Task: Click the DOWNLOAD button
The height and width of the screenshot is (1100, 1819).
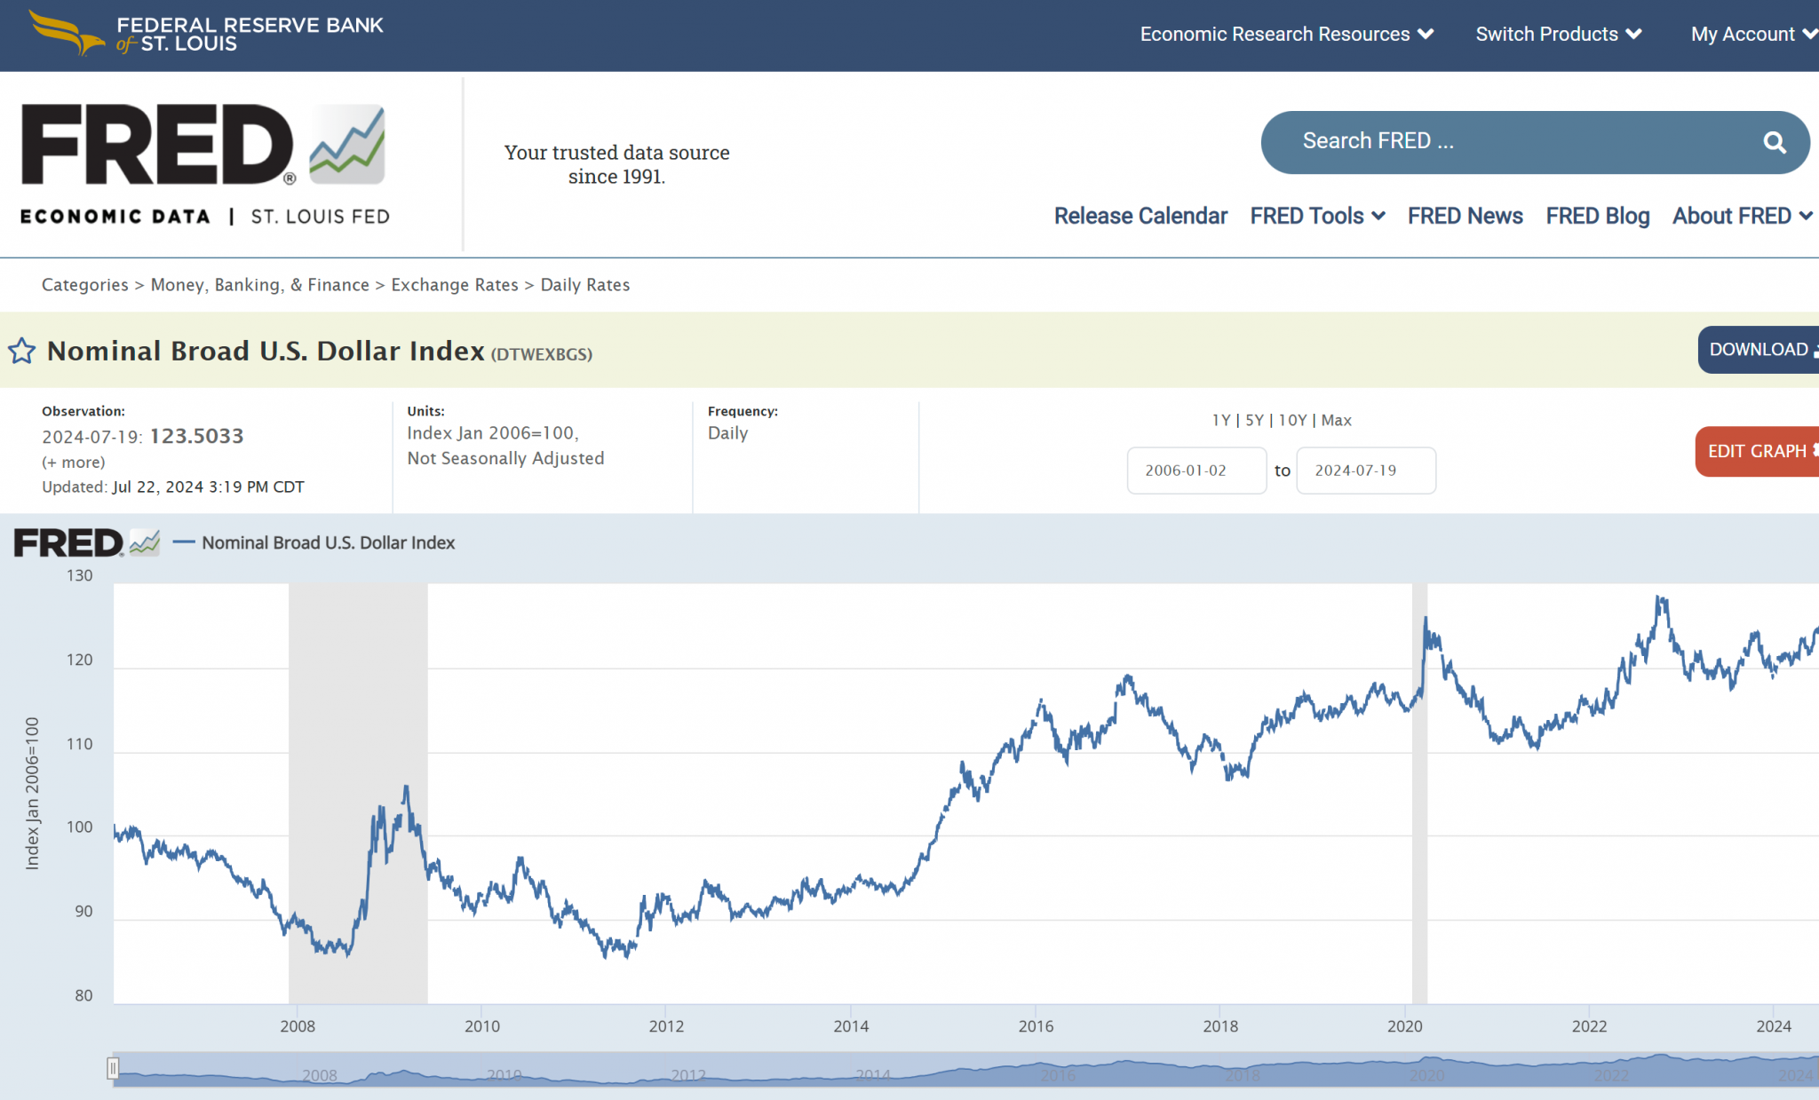Action: (x=1759, y=350)
